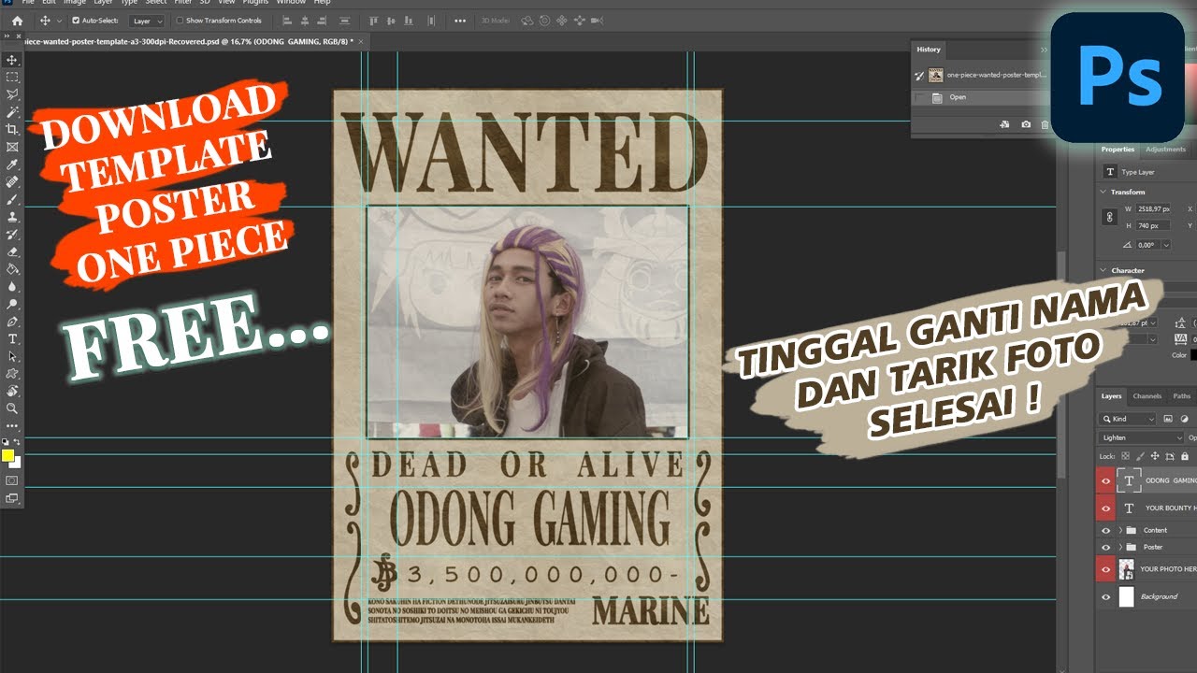
Task: Create new document from current state
Action: (1005, 123)
